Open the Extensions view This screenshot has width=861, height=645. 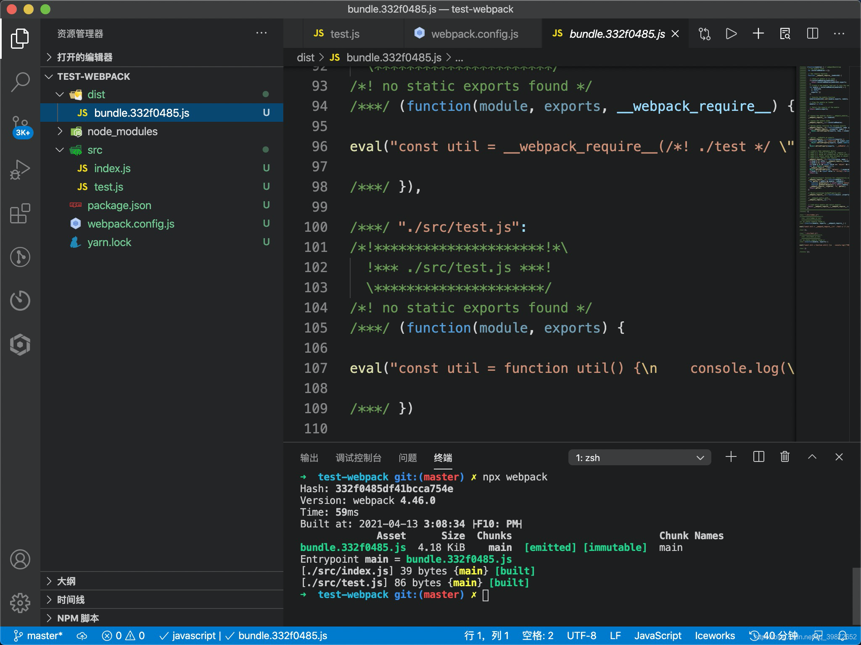pyautogui.click(x=20, y=213)
